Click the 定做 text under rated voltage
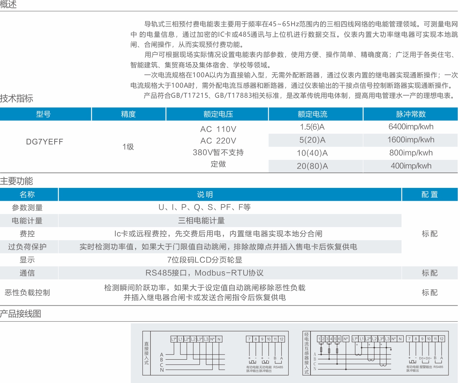Viewport: 460px width, 383px height. [218, 164]
